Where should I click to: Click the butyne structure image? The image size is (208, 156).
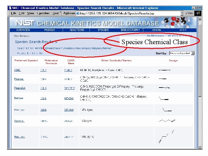(164, 98)
